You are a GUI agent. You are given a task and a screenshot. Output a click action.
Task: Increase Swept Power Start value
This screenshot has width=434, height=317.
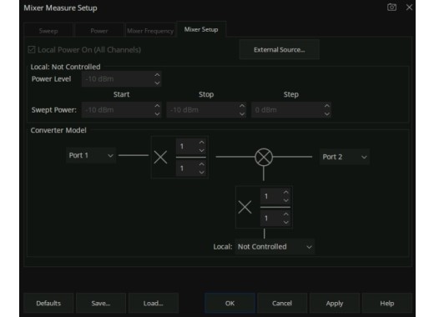tap(157, 106)
